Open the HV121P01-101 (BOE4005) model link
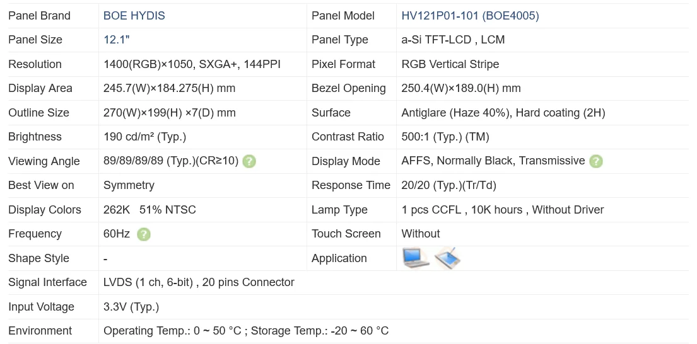The height and width of the screenshot is (344, 697). point(470,16)
